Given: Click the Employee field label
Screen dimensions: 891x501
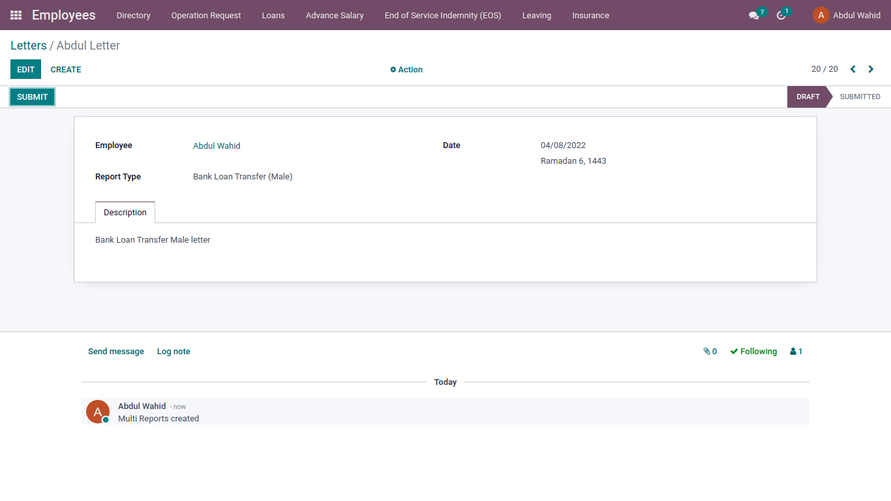Looking at the screenshot, I should coord(113,145).
